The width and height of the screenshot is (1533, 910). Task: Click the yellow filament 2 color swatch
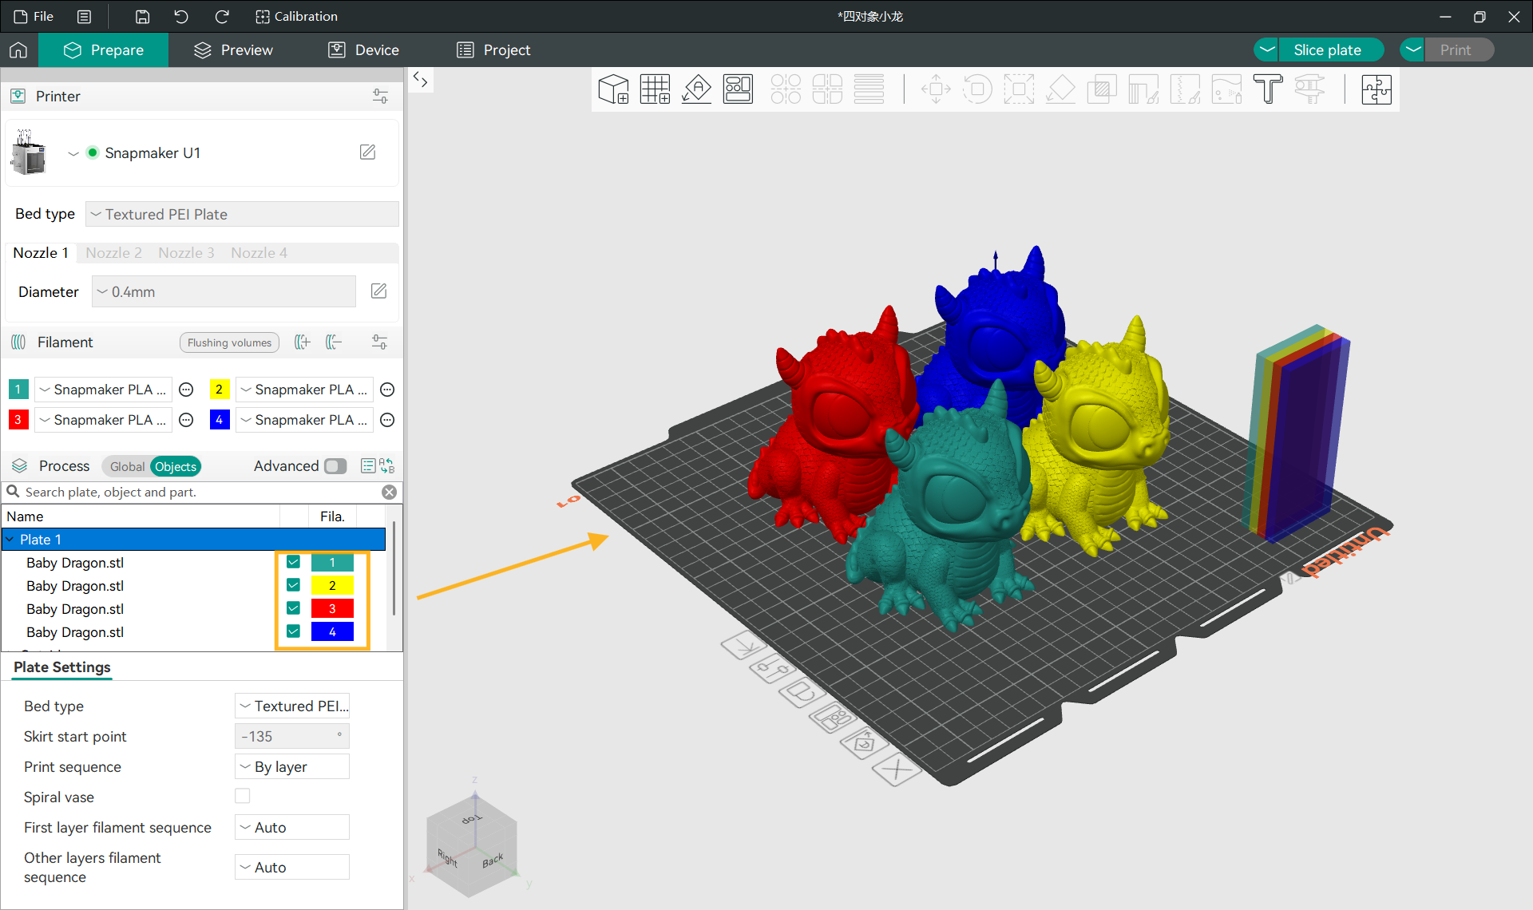219,390
